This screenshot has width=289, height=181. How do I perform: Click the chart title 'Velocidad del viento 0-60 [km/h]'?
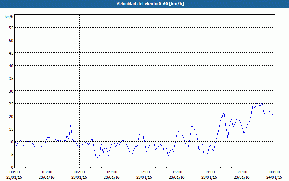[150, 4]
